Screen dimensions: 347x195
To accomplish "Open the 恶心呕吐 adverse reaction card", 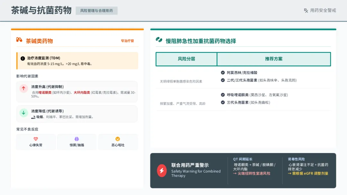I will (118, 142).
